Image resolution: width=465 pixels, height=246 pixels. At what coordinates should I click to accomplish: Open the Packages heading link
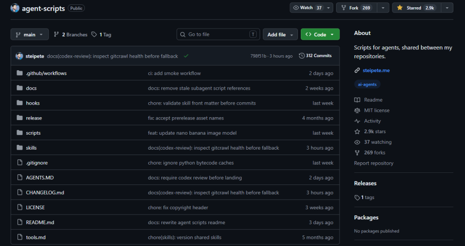click(366, 217)
